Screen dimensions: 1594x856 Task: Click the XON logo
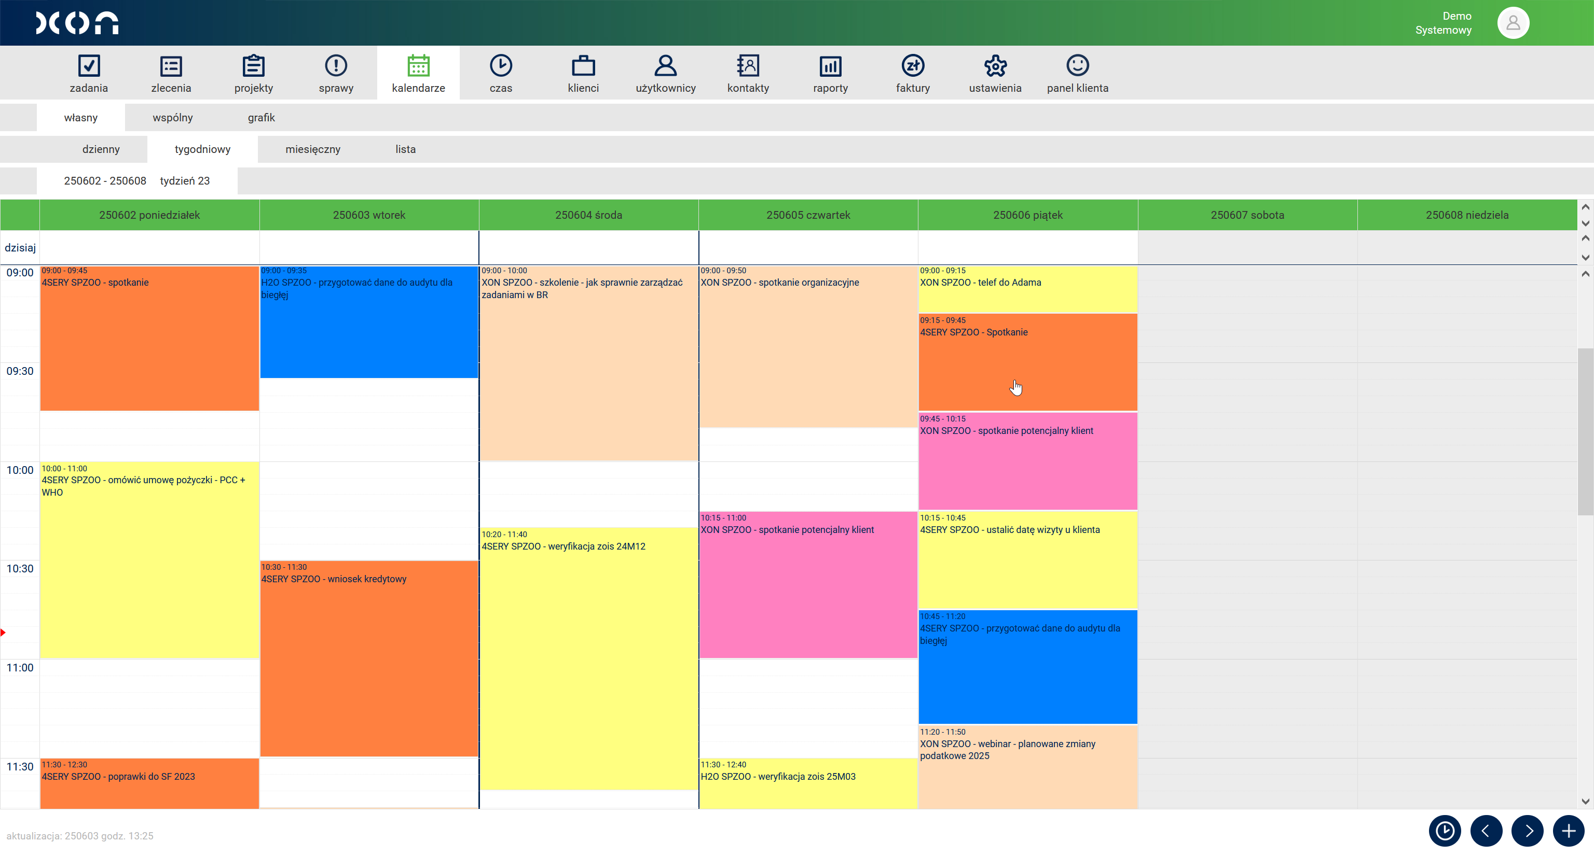tap(77, 23)
